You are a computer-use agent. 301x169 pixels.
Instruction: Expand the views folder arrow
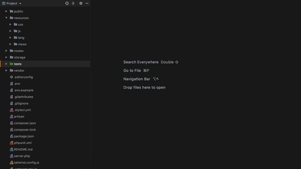(10, 44)
